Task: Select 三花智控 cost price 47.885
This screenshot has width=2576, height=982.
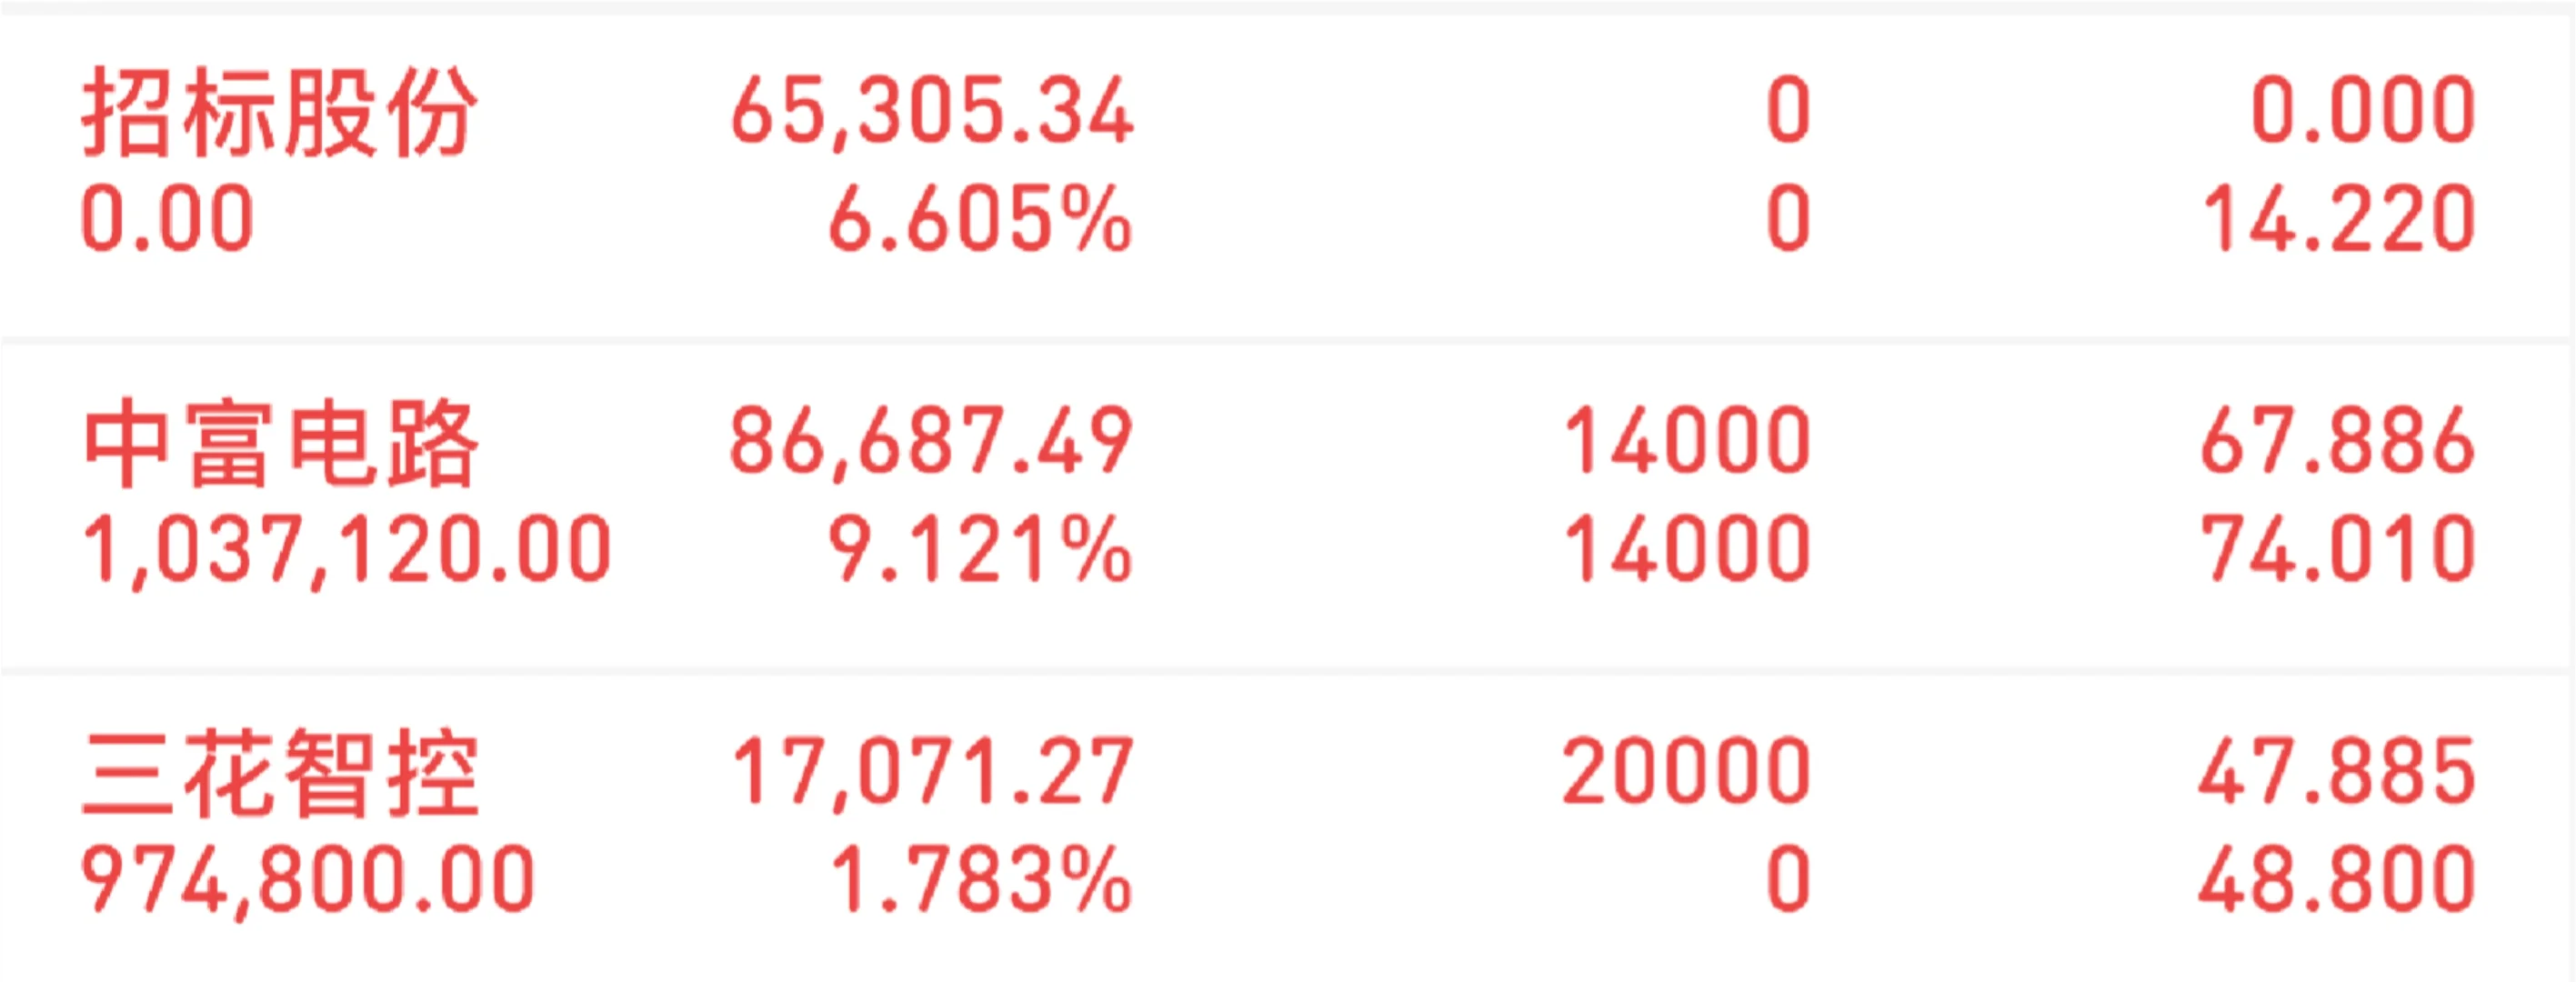Action: [2336, 771]
